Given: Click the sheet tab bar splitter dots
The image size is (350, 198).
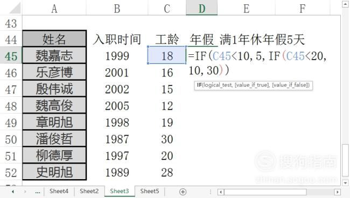Looking at the screenshot, I should (210, 192).
